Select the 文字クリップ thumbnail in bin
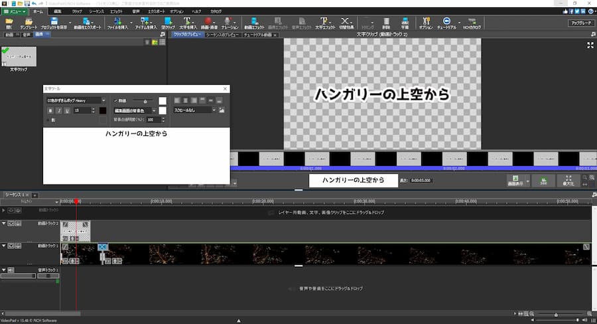 coord(19,56)
